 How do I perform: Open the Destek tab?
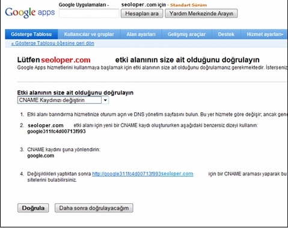pos(226,34)
